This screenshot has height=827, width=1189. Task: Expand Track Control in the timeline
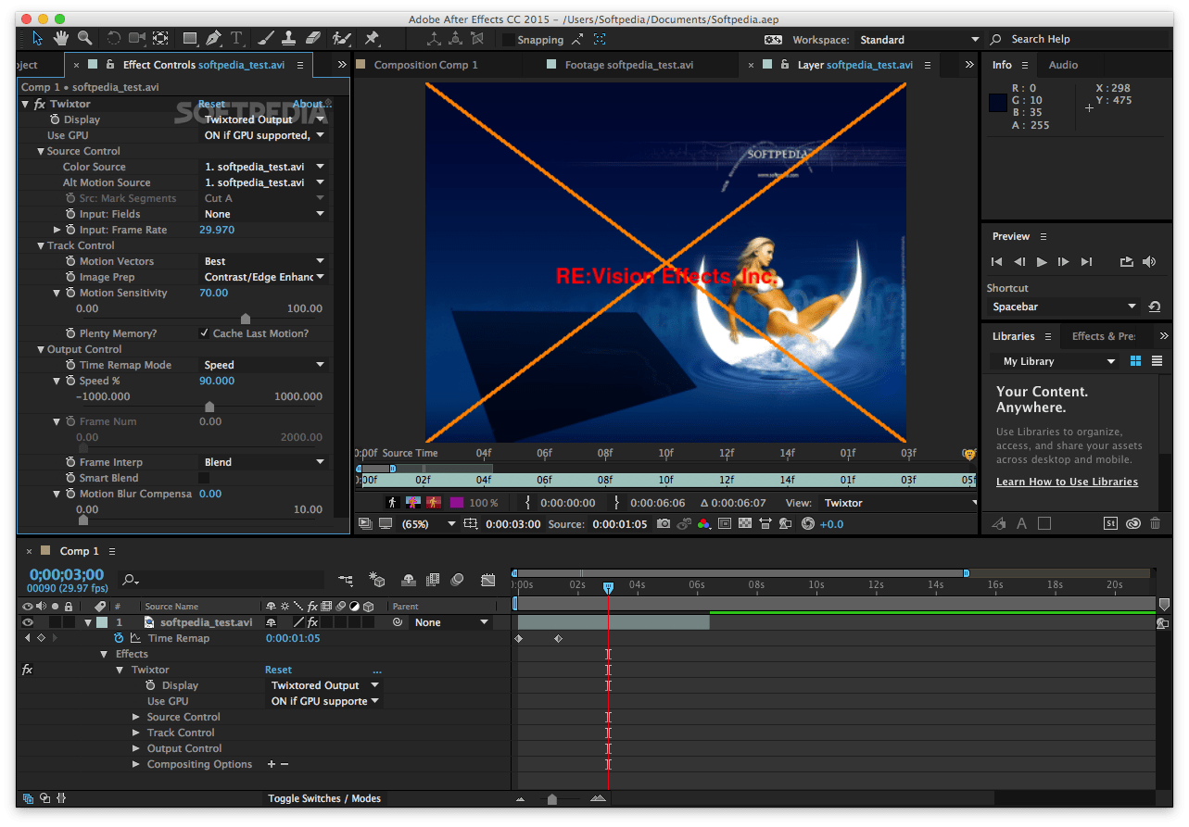[136, 733]
